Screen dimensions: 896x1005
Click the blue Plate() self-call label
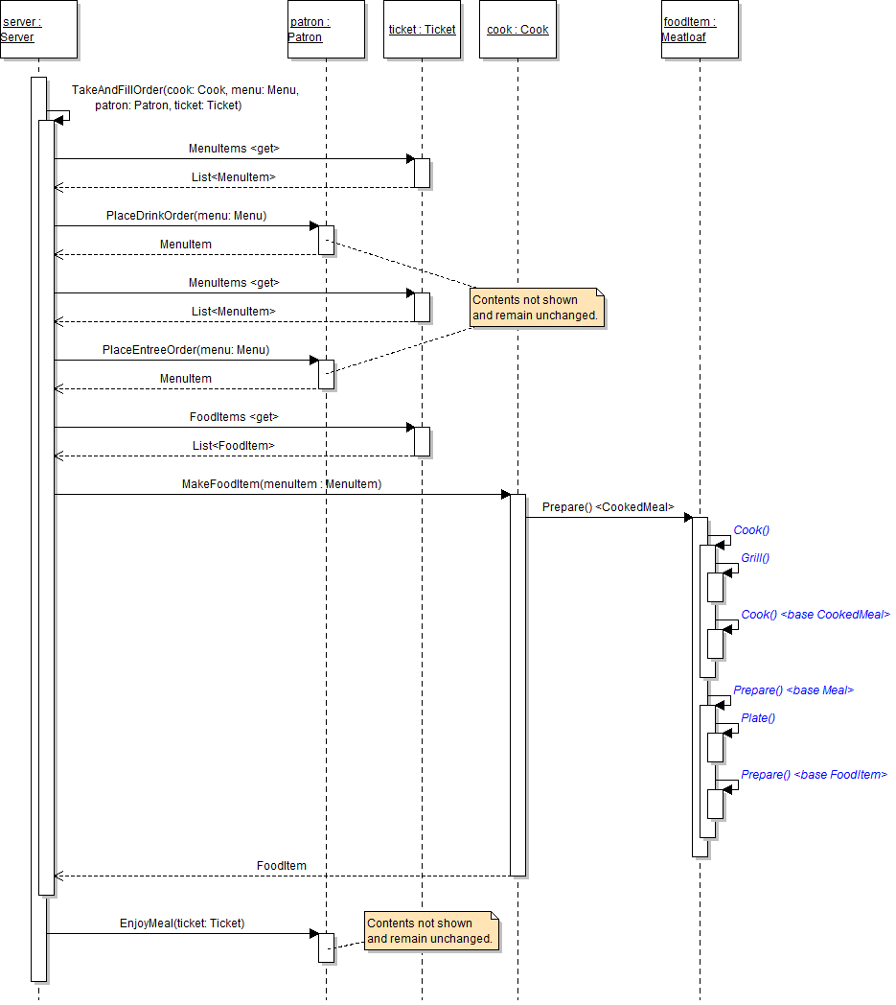pos(758,718)
